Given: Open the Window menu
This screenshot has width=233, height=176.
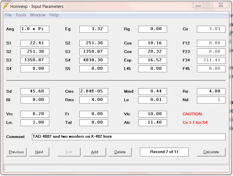Looking at the screenshot, I should pos(38,15).
